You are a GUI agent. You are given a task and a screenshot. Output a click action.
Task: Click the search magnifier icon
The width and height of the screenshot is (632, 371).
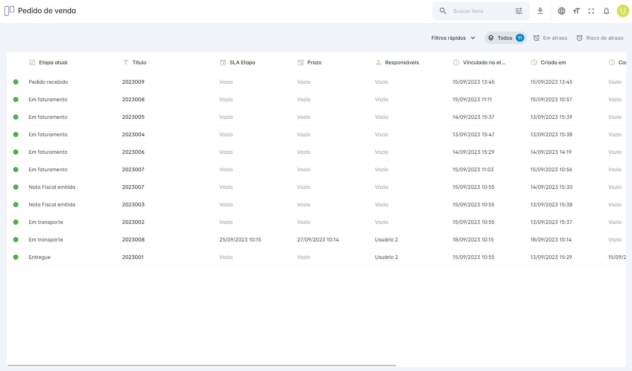click(x=443, y=11)
